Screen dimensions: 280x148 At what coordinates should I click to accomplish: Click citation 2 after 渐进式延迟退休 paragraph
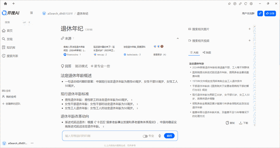coord(103,127)
